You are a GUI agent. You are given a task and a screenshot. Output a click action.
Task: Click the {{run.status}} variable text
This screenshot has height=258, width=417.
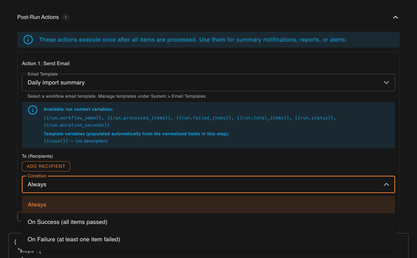[315, 118]
